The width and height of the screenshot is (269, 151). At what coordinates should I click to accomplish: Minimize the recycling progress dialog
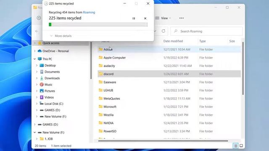tap(124, 3)
